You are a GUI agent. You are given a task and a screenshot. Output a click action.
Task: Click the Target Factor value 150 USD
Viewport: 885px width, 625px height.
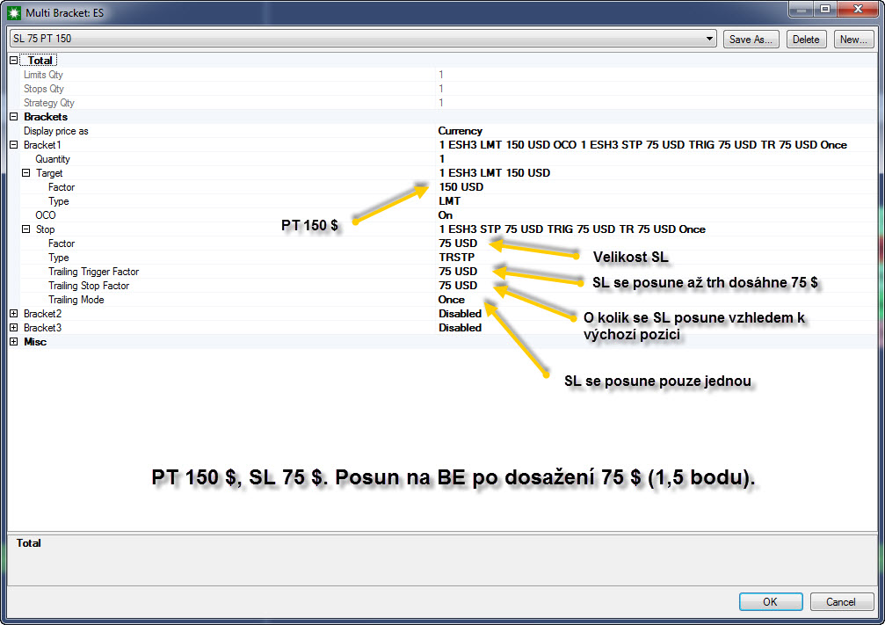click(461, 187)
